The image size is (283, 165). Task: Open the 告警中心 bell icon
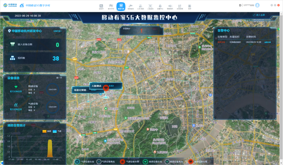160,6
